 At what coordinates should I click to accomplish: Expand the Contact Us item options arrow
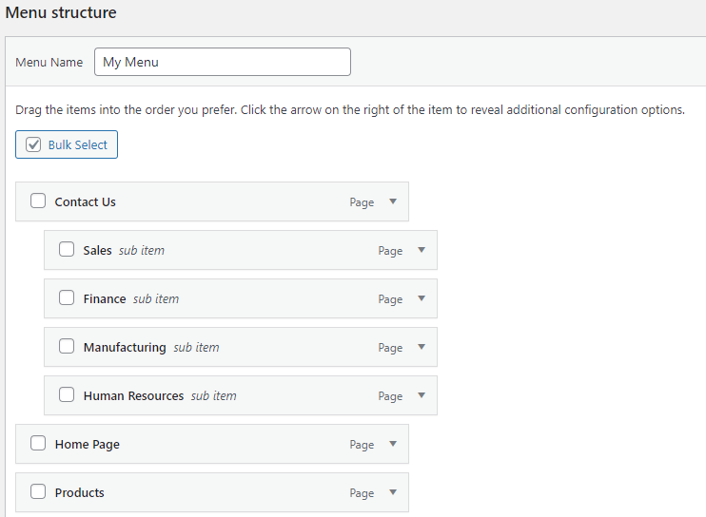pyautogui.click(x=392, y=201)
